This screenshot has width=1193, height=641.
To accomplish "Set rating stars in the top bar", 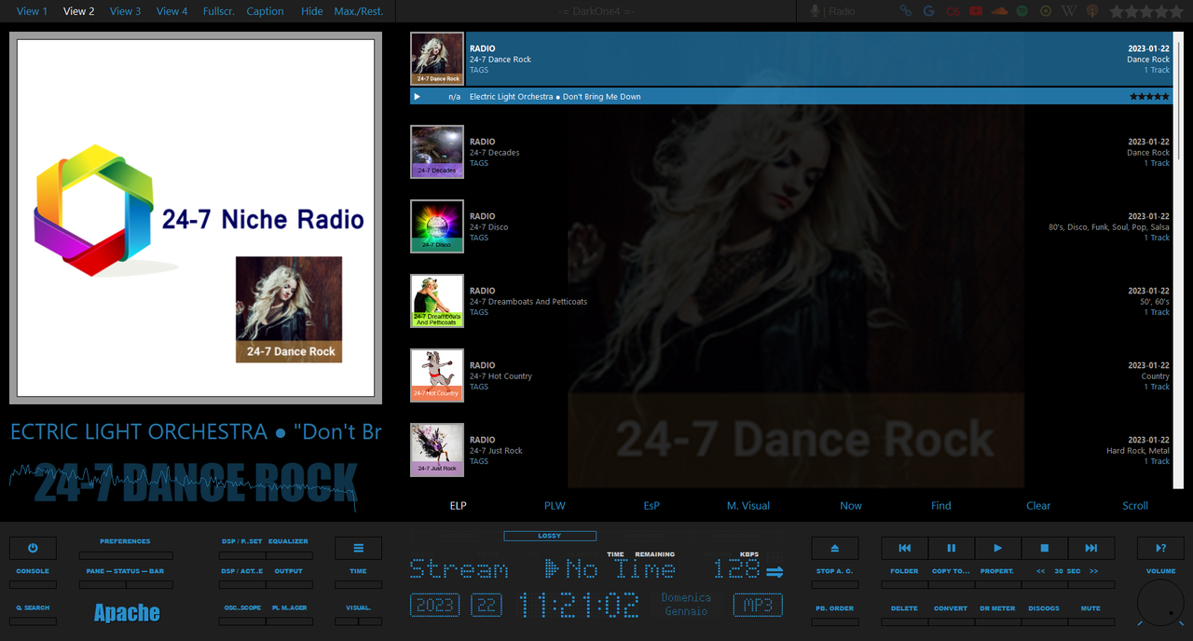I will (1145, 11).
